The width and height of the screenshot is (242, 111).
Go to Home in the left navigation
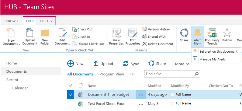tap(12, 63)
